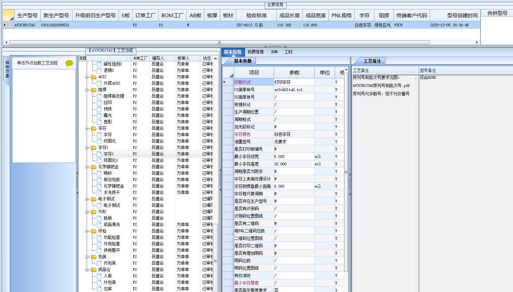Select the 工艺备注 tab

tap(372, 61)
